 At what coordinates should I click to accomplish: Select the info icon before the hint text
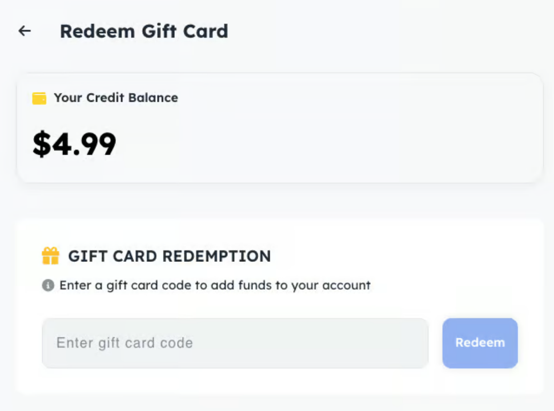[49, 285]
